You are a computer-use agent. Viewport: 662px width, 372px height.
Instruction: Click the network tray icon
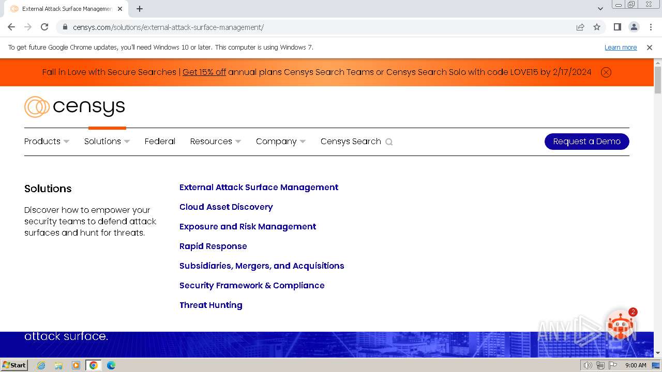pos(600,365)
